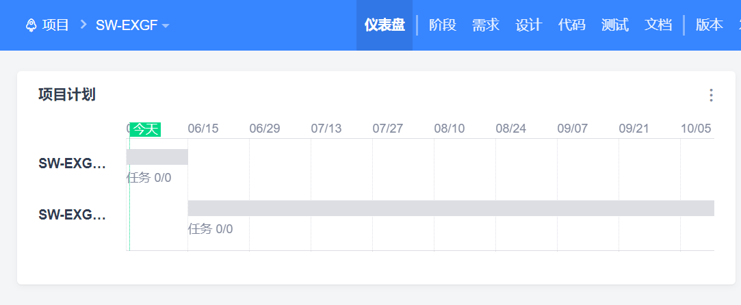741x305 pixels.
Task: Click the green 今天 marker
Action: [145, 129]
